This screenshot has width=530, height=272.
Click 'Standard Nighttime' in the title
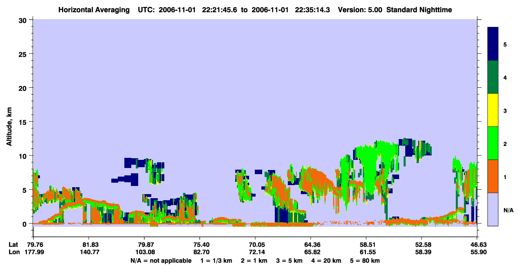pyautogui.click(x=419, y=10)
